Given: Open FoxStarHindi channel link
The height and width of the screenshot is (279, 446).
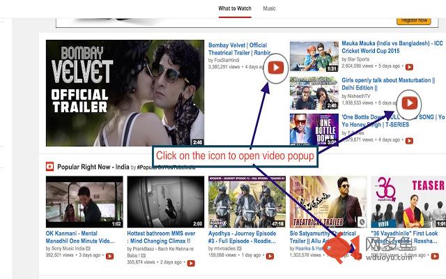Looking at the screenshot, I should pos(226,60).
